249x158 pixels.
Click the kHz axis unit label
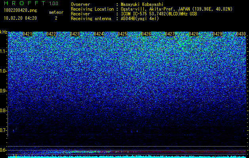[x=4, y=32]
